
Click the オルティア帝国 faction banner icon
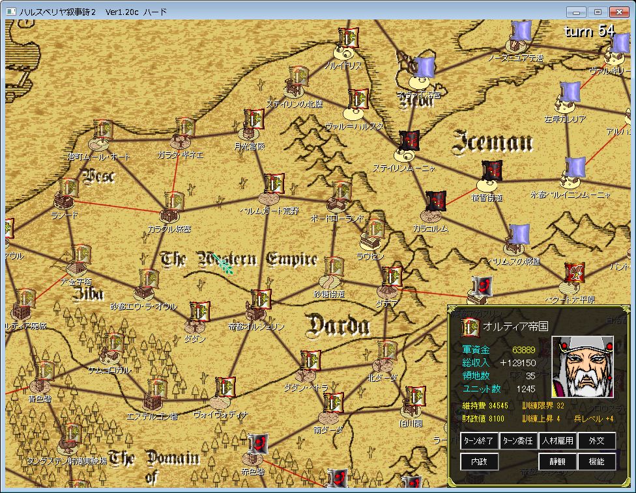click(x=470, y=327)
